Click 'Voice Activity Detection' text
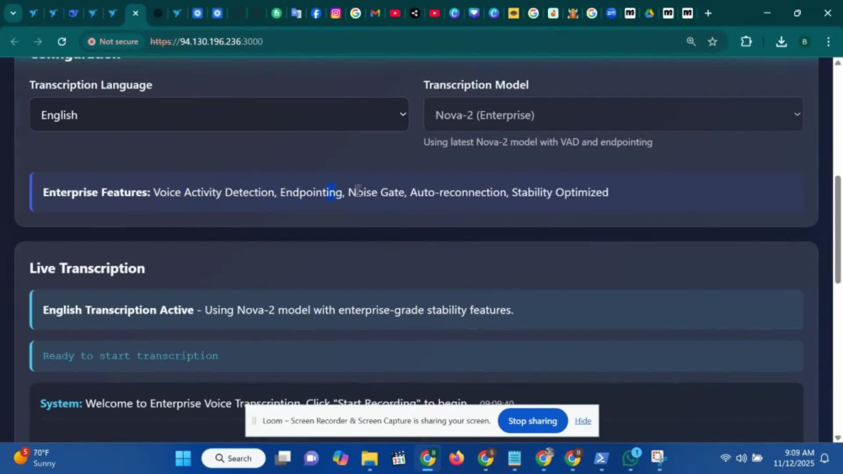The image size is (843, 474). pos(213,192)
